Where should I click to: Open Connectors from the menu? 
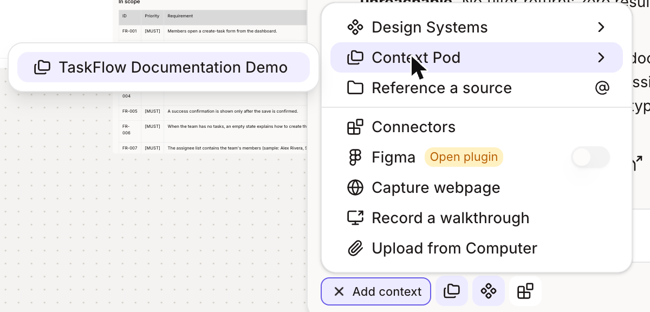click(477, 127)
